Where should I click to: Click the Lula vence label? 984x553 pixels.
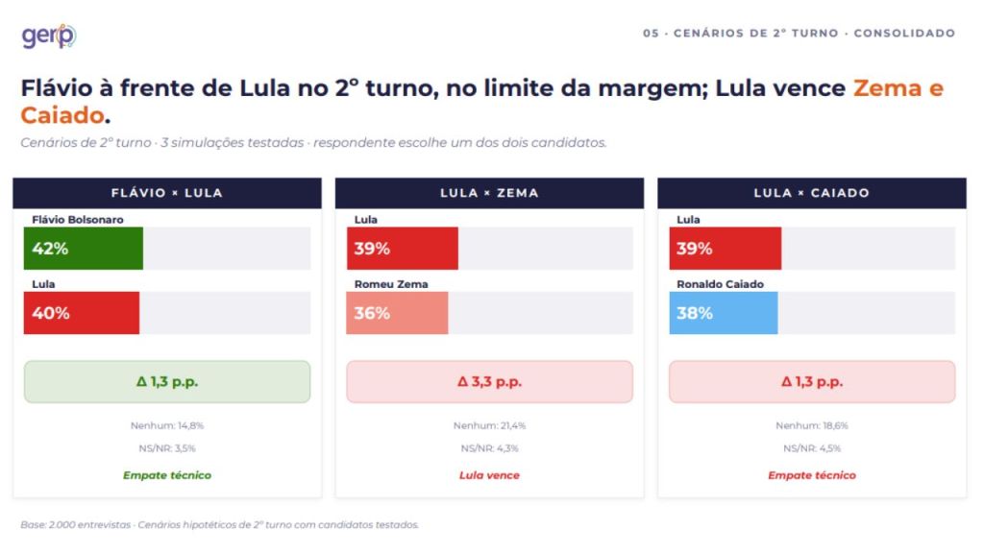point(489,475)
